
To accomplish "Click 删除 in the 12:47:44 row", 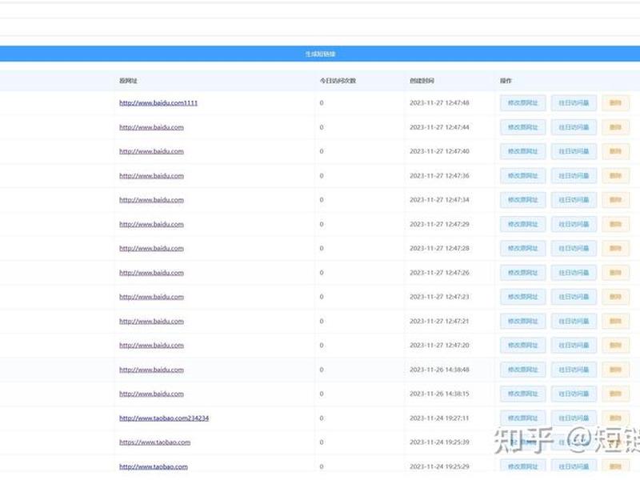I will (x=615, y=127).
